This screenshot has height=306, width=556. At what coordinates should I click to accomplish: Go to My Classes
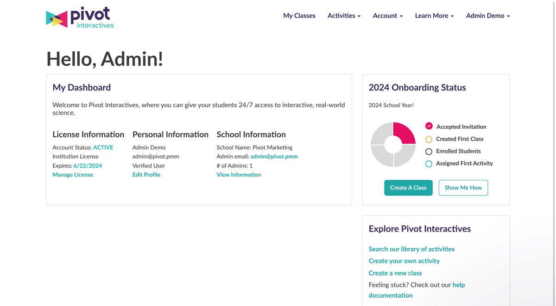pos(299,16)
